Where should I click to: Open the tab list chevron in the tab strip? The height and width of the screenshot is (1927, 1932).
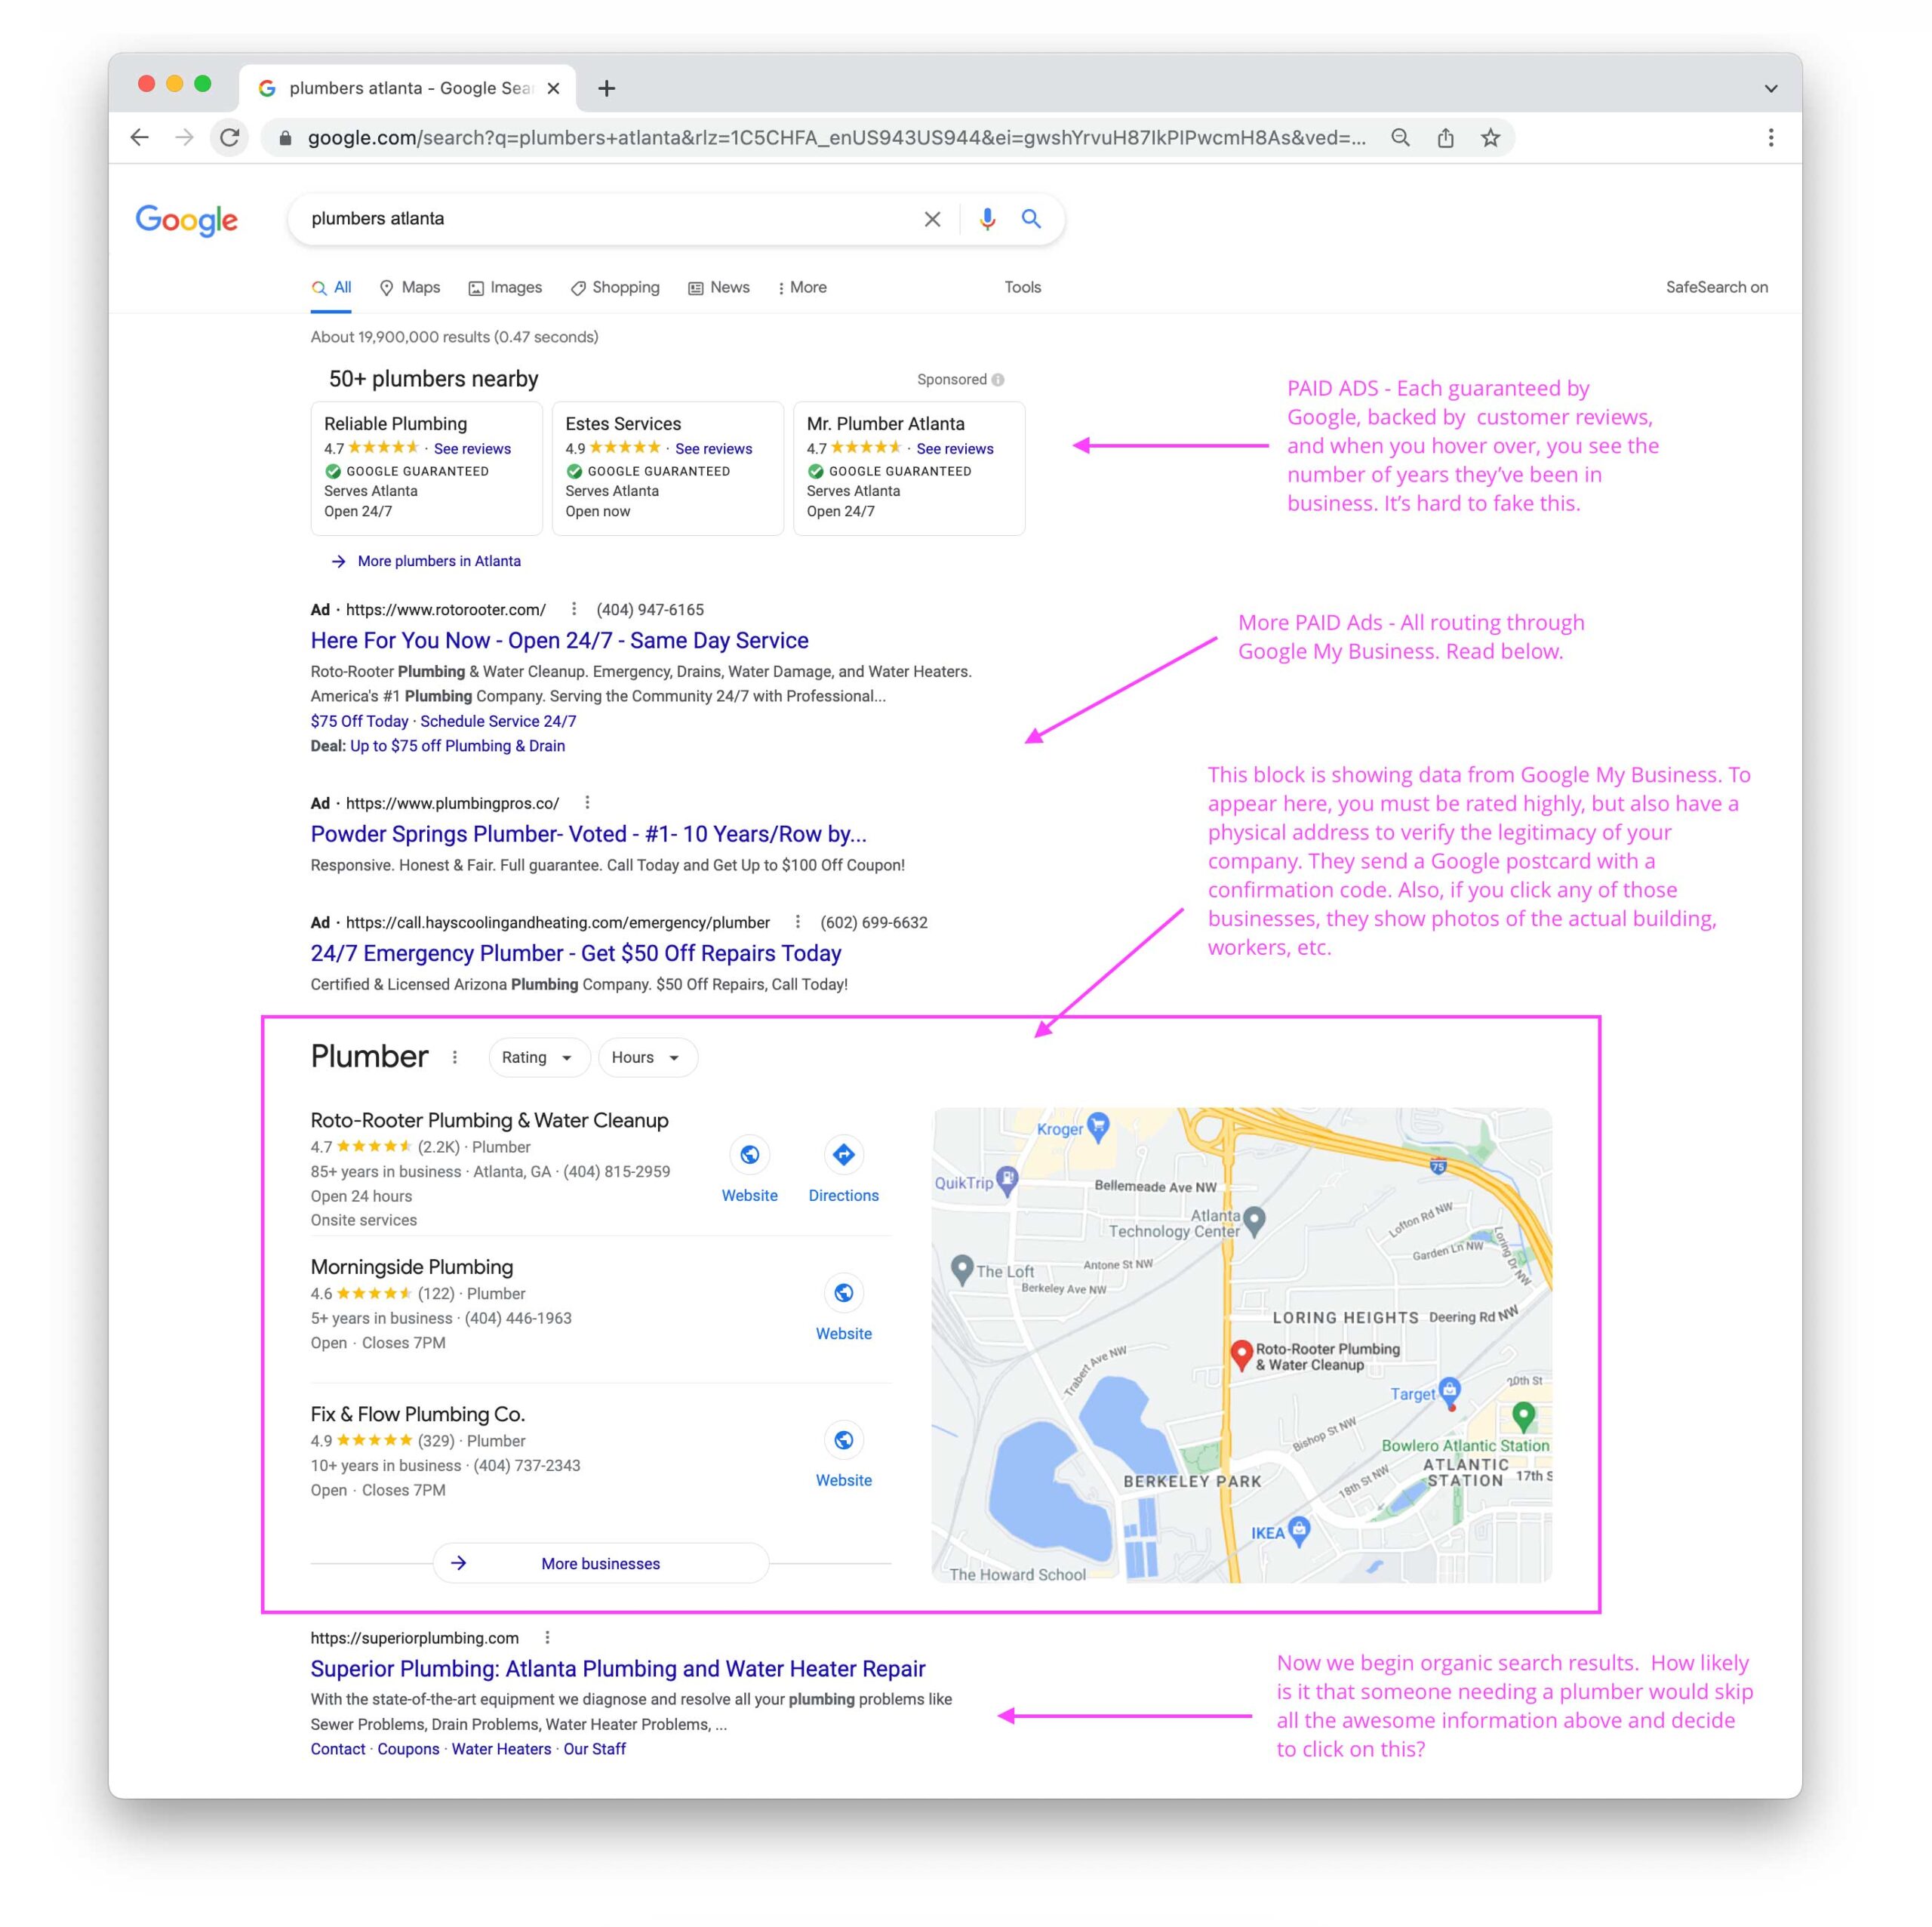click(x=1770, y=88)
